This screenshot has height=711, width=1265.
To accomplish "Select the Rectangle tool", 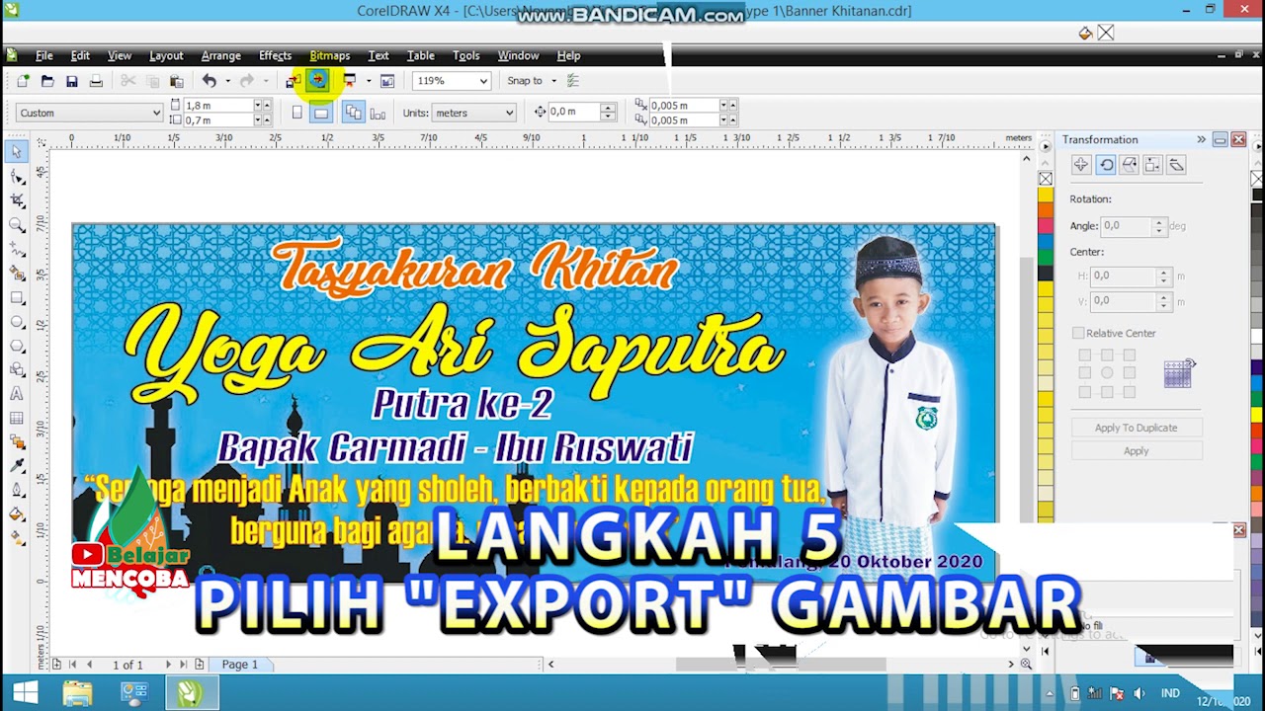I will coord(17,297).
